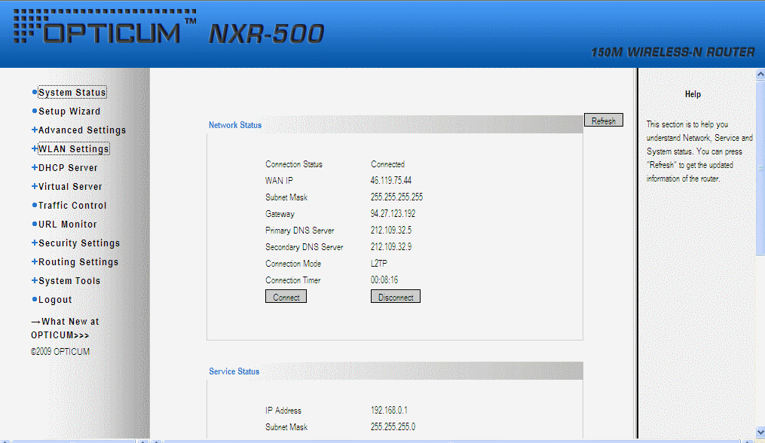The width and height of the screenshot is (765, 443).
Task: Select the subnet mask 255.255.255.255
Action: (396, 197)
